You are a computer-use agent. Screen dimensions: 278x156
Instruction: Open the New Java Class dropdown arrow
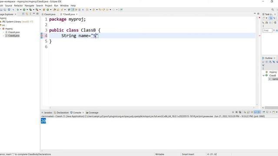click(x=51, y=10)
